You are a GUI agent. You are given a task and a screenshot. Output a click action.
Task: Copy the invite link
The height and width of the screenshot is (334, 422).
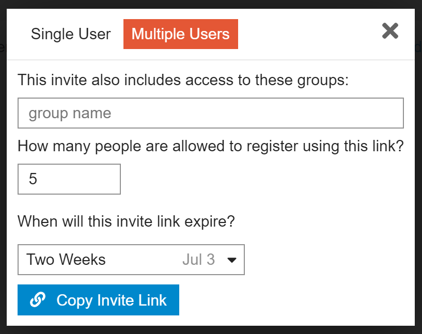click(x=98, y=300)
